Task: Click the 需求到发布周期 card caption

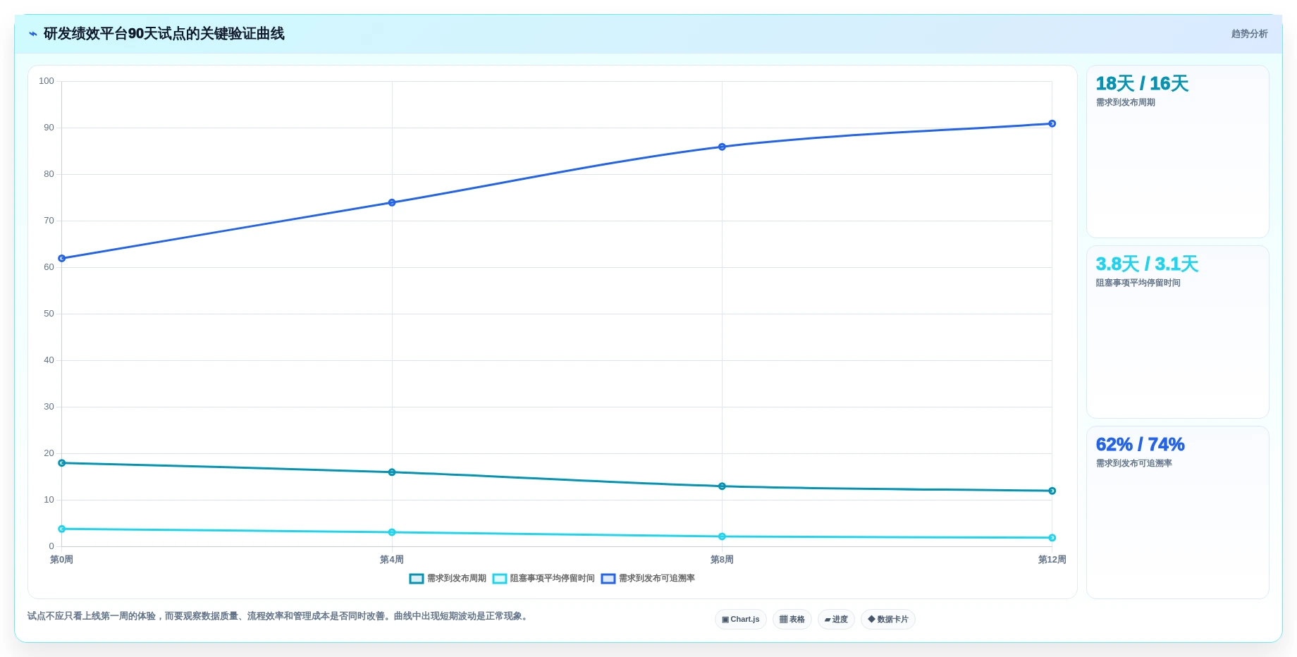Action: click(x=1125, y=103)
